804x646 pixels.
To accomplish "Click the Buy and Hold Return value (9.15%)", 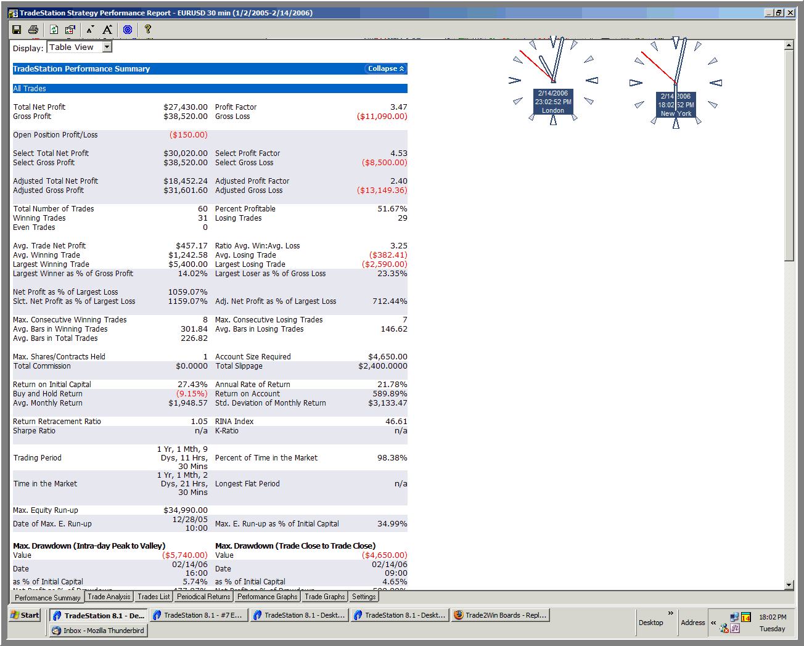I will [192, 394].
